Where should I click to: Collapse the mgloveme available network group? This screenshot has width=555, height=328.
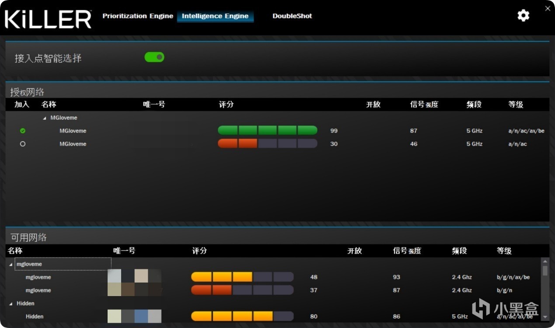pyautogui.click(x=11, y=265)
